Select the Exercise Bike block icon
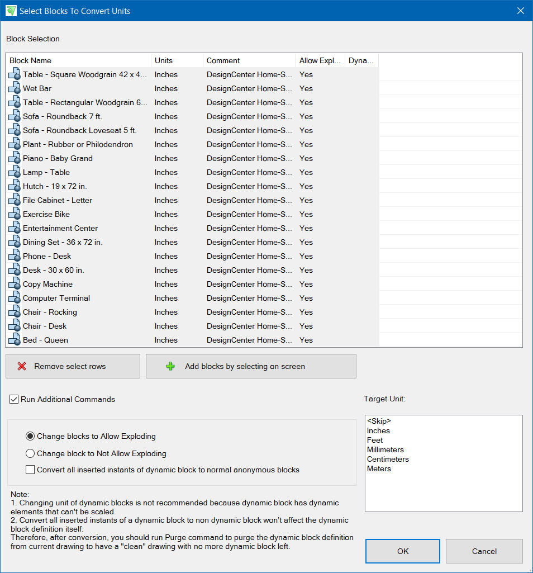The height and width of the screenshot is (573, 533). (x=15, y=214)
